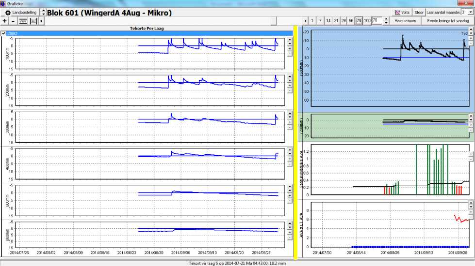Click the up/down spinner of the 800mm graph
This screenshot has width=475, height=266.
point(290,225)
